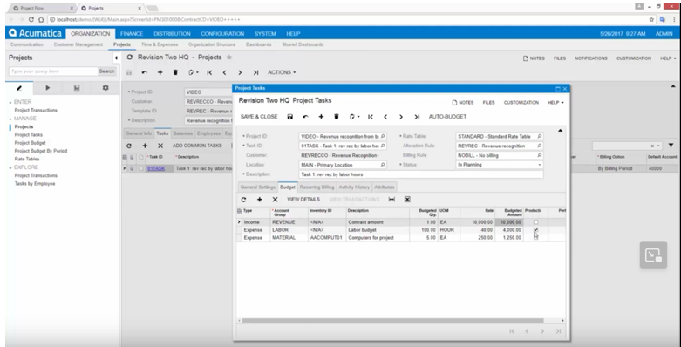Click ADD COMMON TASKS in Projects window

pyautogui.click(x=197, y=146)
